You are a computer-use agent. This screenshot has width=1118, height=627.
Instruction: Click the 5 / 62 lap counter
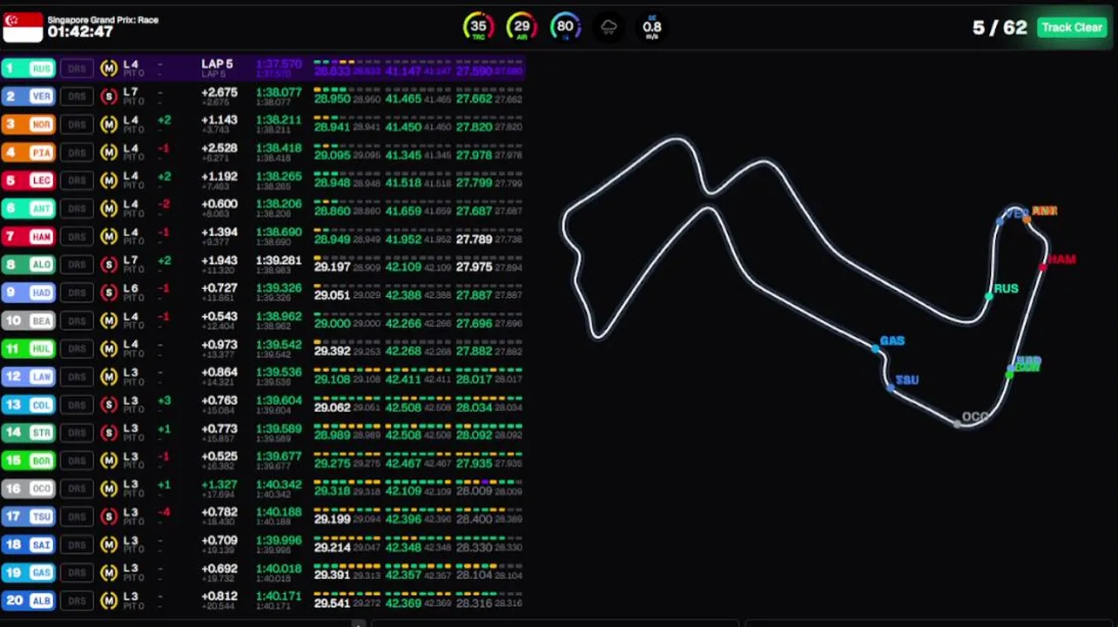(x=1000, y=28)
